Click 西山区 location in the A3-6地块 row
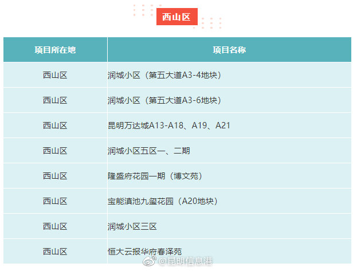This screenshot has width=357, height=271. click(55, 100)
